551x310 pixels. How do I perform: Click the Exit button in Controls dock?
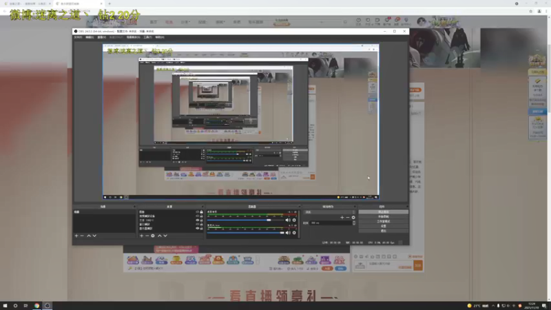pyautogui.click(x=384, y=231)
